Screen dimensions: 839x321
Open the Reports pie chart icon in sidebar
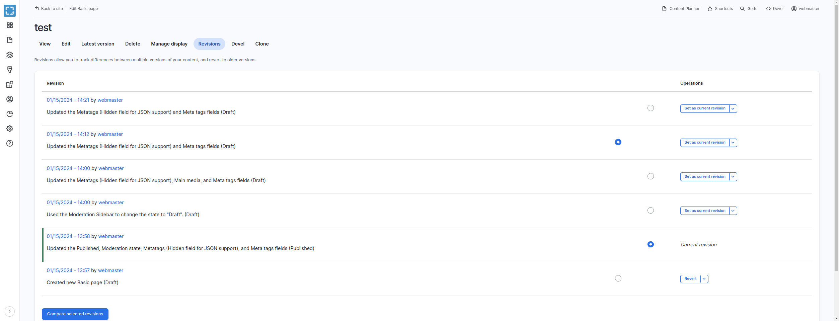point(10,114)
